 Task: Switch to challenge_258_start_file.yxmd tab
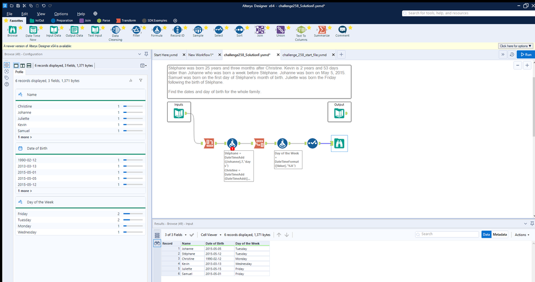[304, 55]
